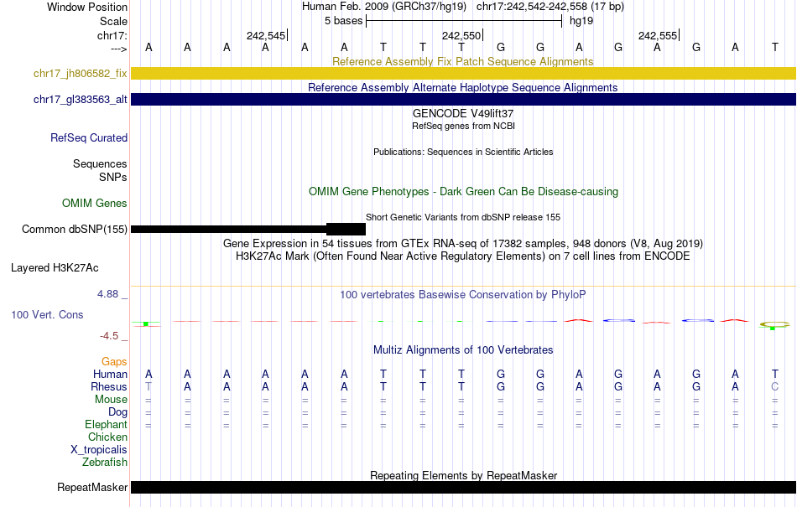The width and height of the screenshot is (797, 507).
Task: Click the Scale label
Action: (x=113, y=21)
